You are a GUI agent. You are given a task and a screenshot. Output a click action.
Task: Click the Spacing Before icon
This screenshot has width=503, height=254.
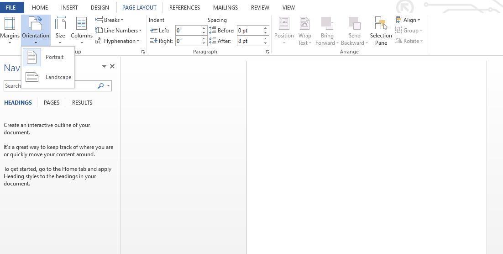212,31
